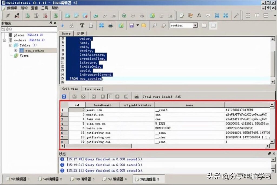Open configuration with the wrench icon
The image size is (277, 185).
236,15
